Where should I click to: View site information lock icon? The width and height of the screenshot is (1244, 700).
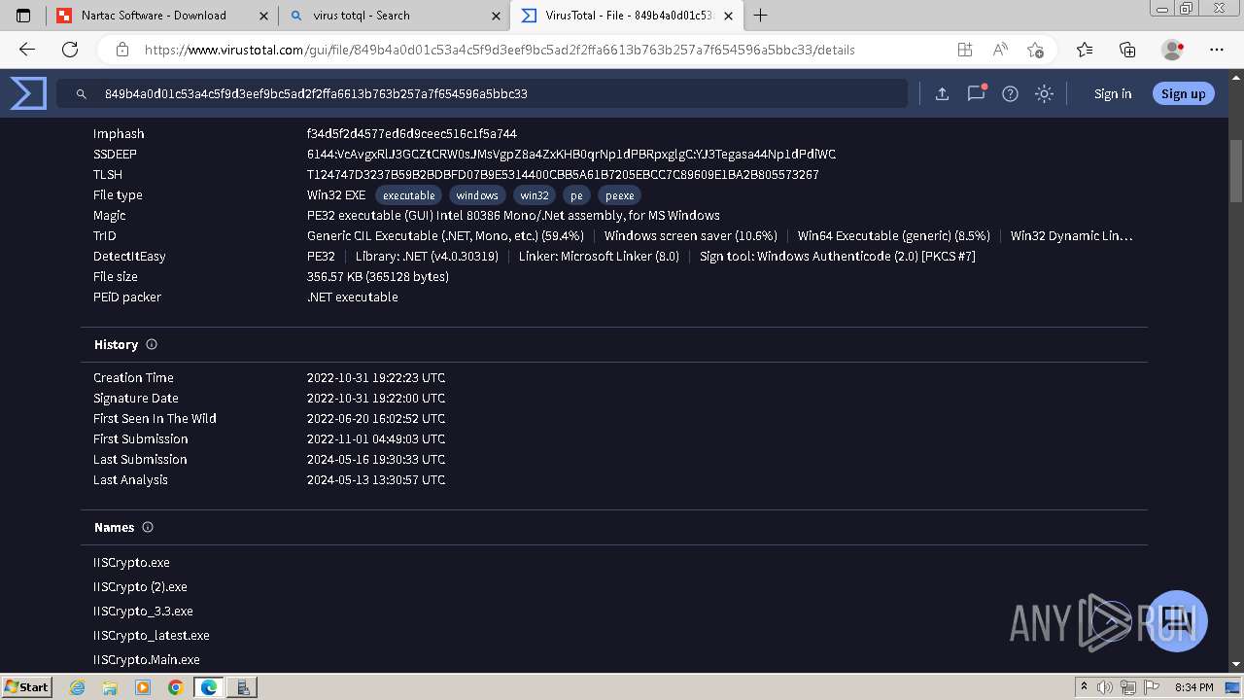click(122, 50)
